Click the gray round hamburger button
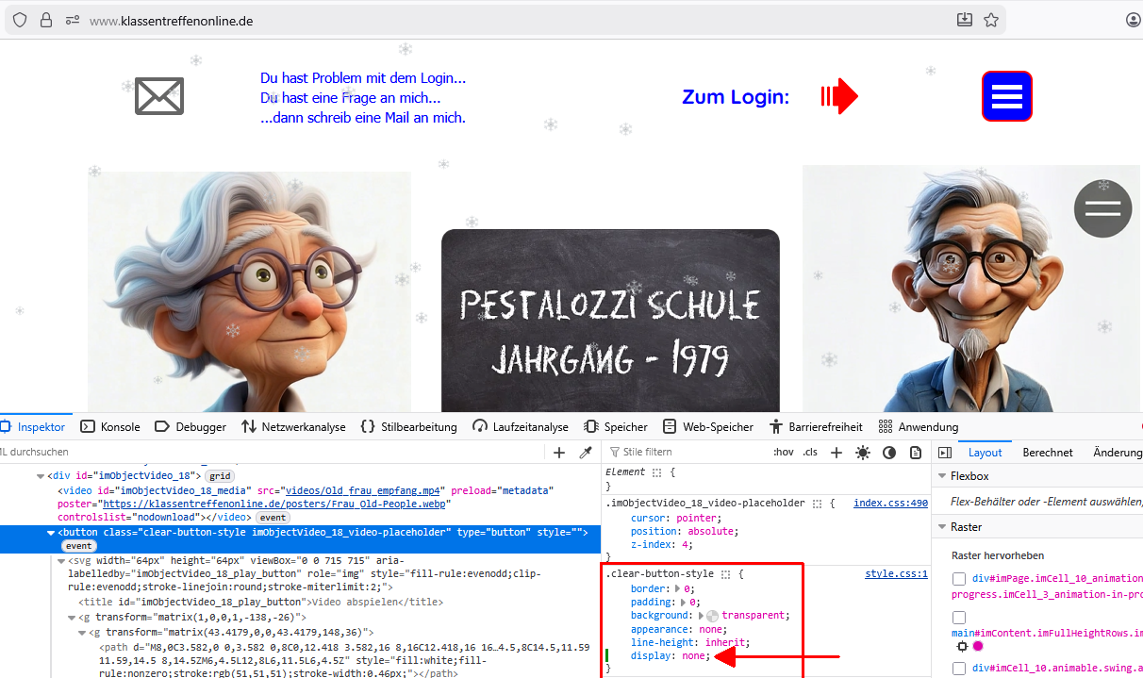The image size is (1143, 678). pos(1102,208)
